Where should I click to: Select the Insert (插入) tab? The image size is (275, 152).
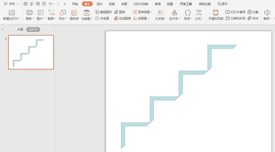[87, 4]
